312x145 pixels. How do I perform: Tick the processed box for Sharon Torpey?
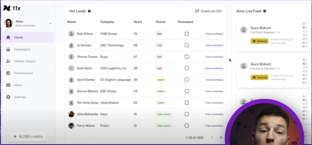tap(187, 57)
